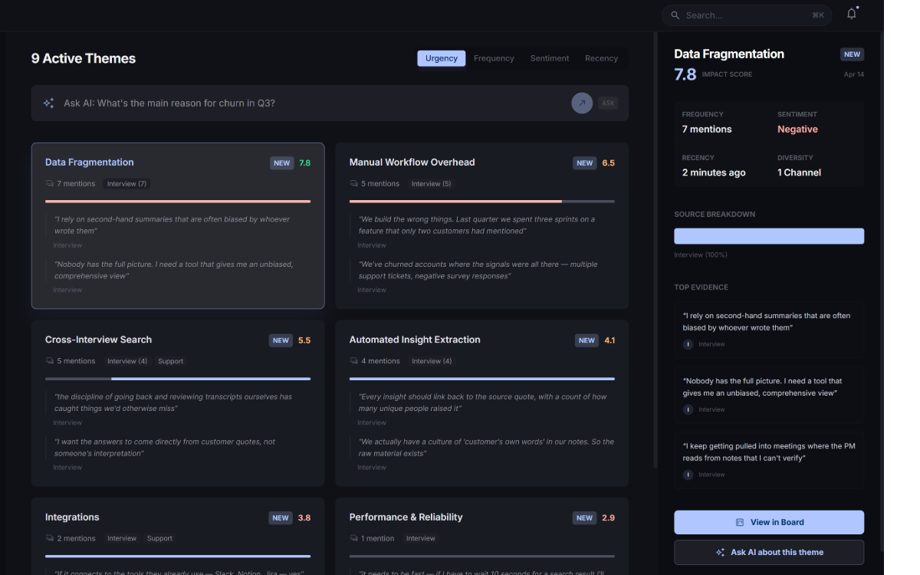Screen dimensions: 920x575
Task: Click Manual Workflow Overhead progress bar
Action: click(481, 202)
